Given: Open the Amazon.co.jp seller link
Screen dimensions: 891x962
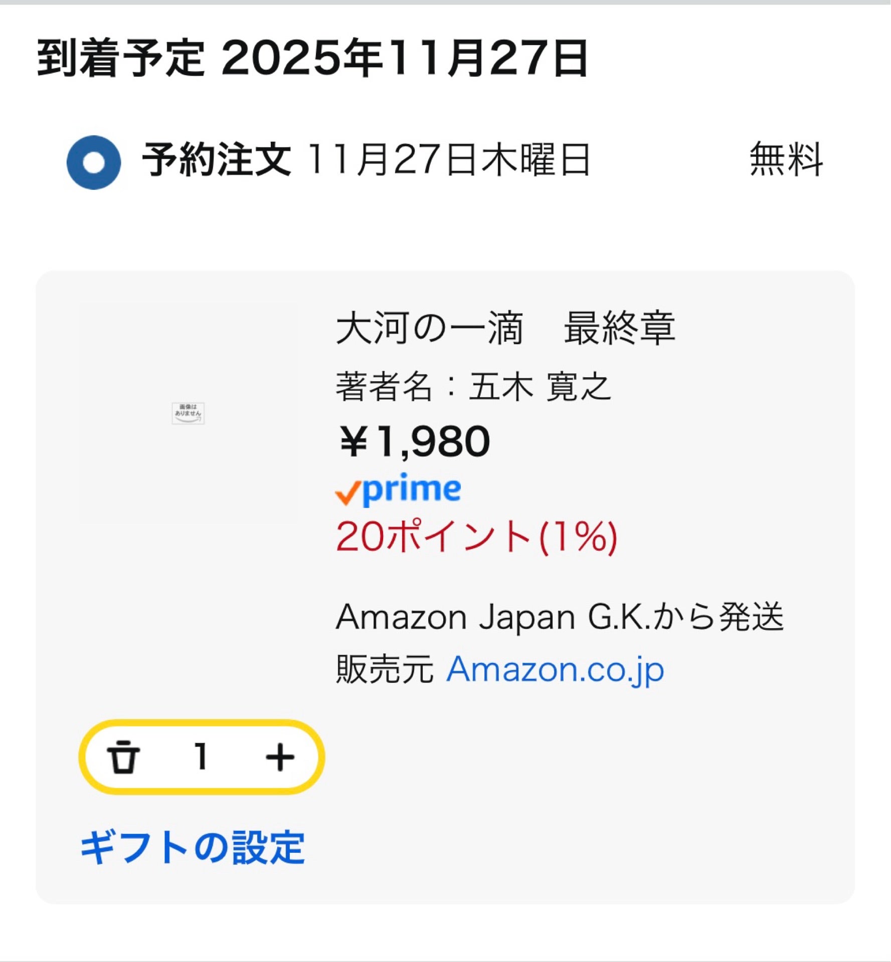Looking at the screenshot, I should point(555,669).
